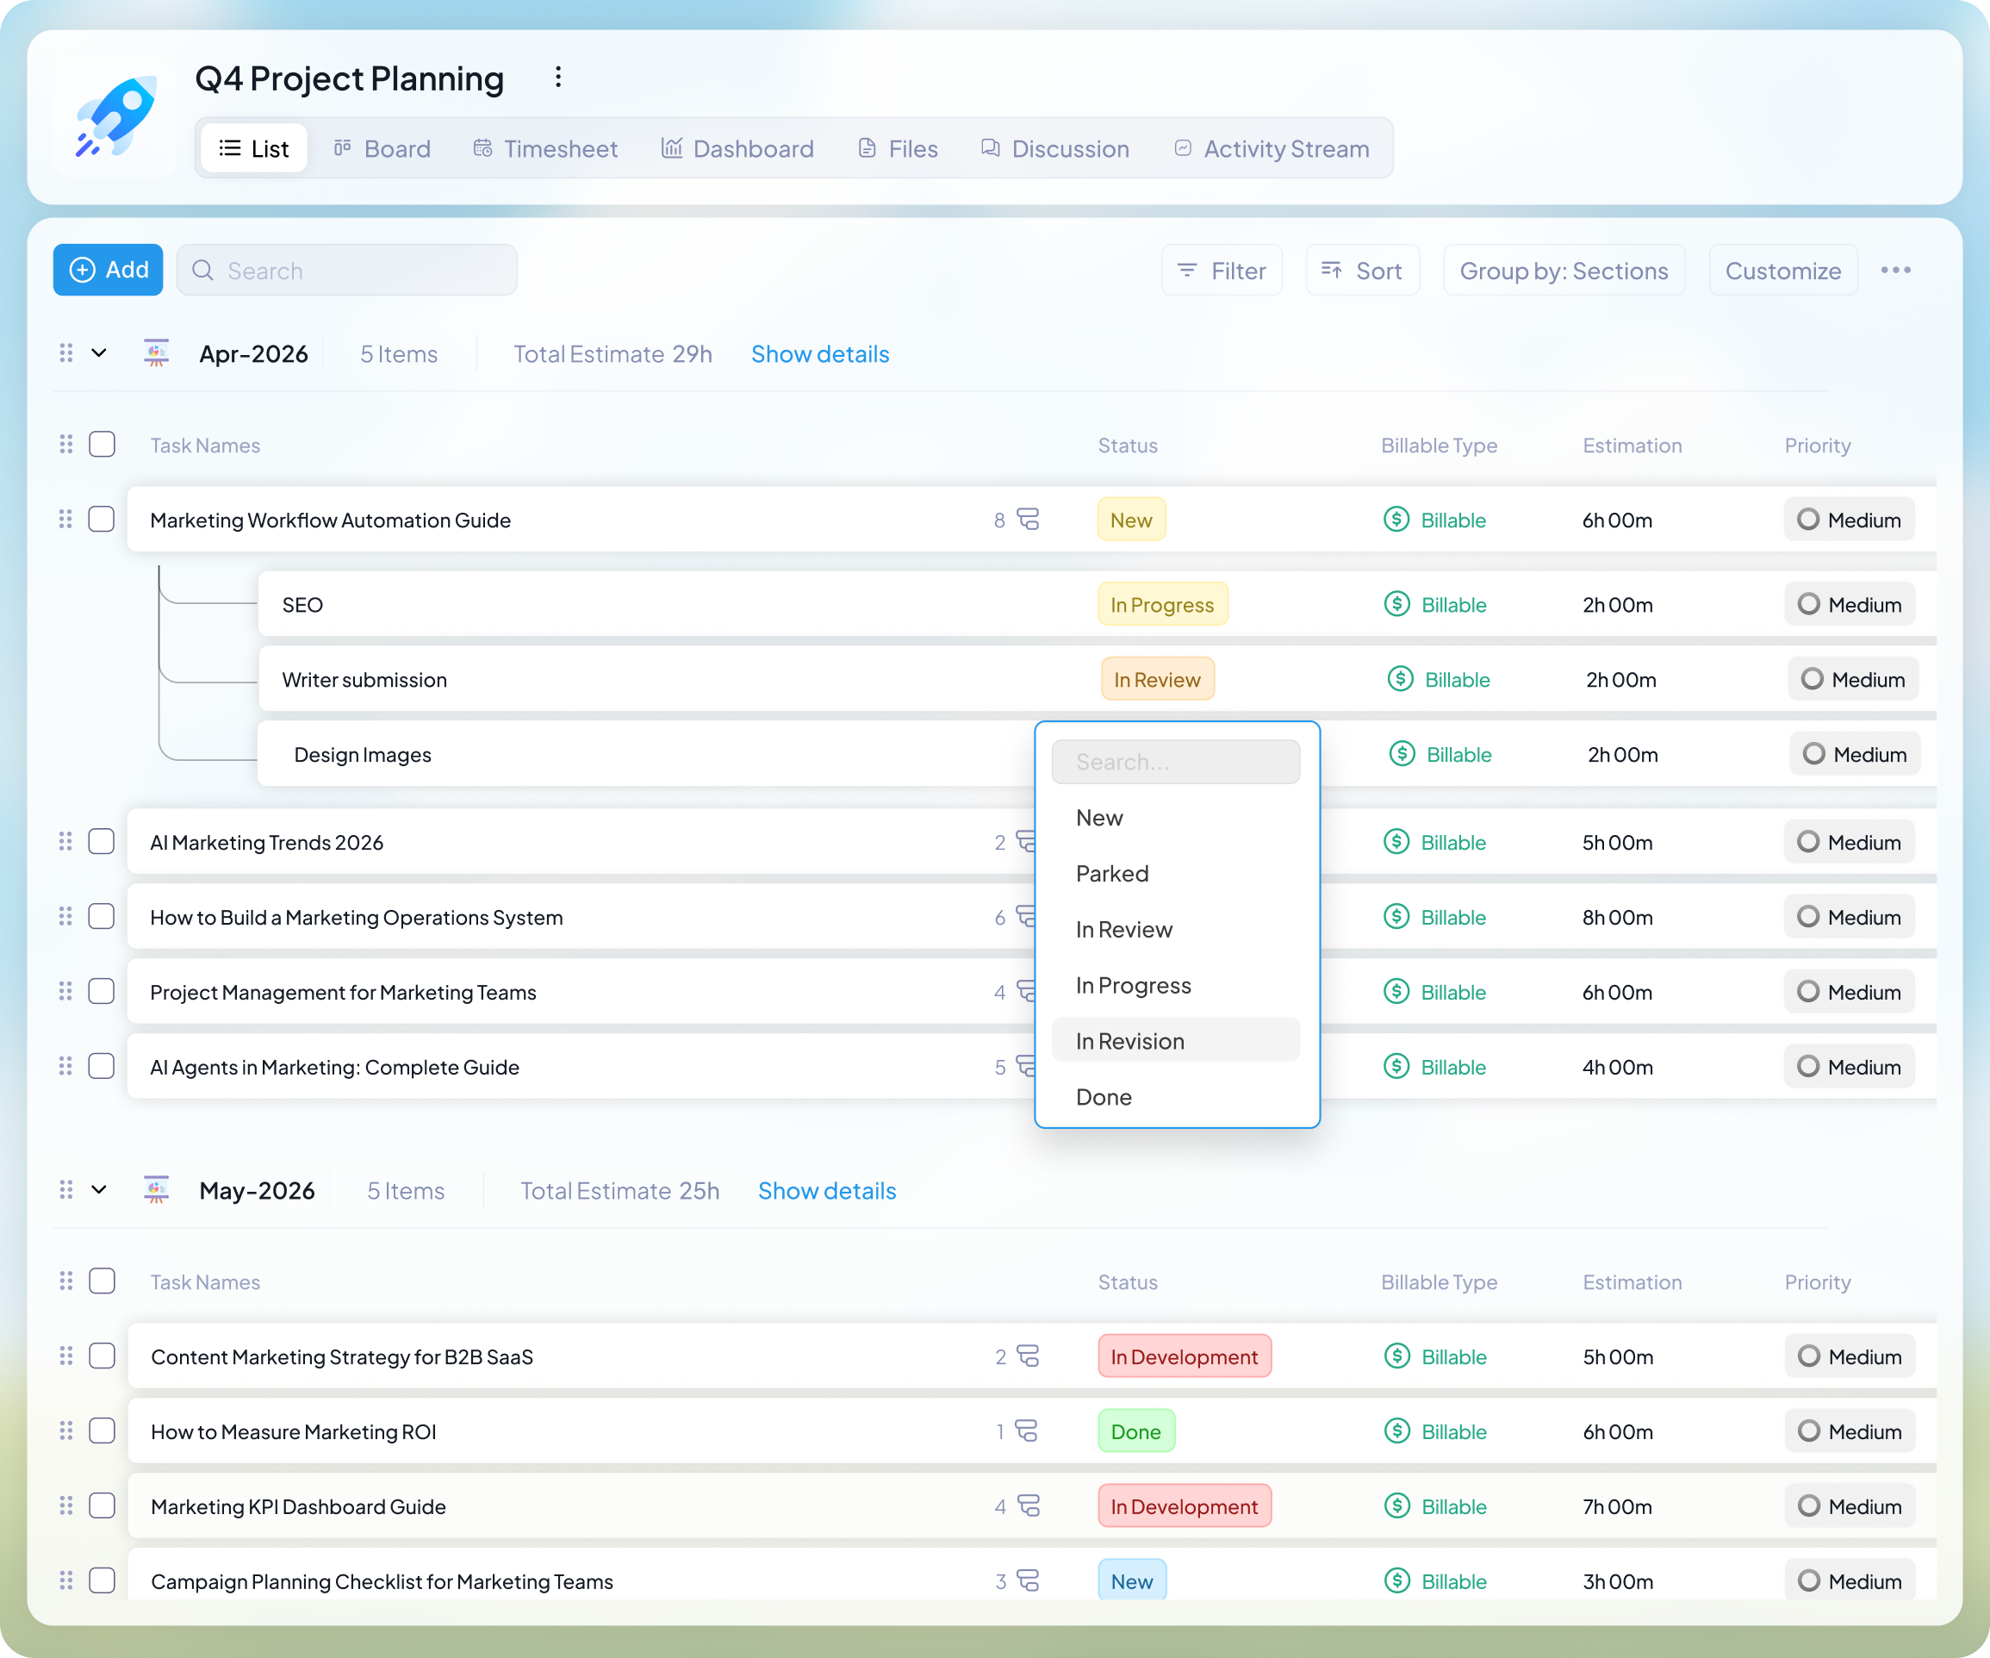Click the Apr-2026 section presentation icon
1990x1658 pixels.
pos(157,352)
